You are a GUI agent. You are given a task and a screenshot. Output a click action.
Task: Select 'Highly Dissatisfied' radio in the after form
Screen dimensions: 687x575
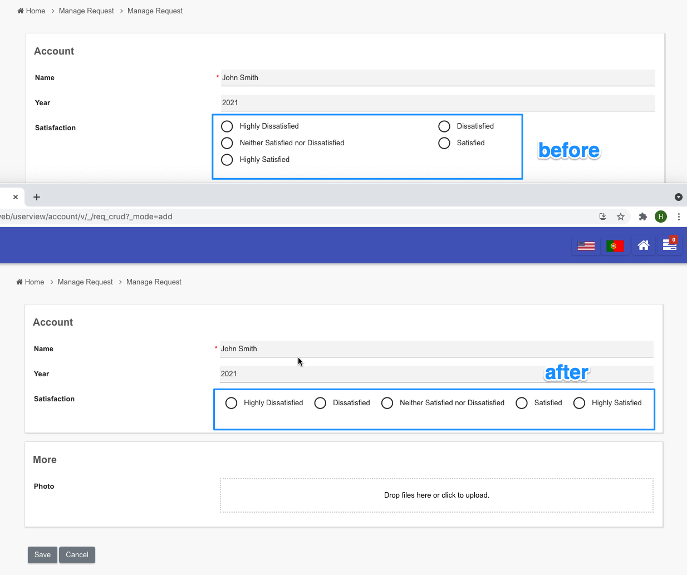[232, 403]
